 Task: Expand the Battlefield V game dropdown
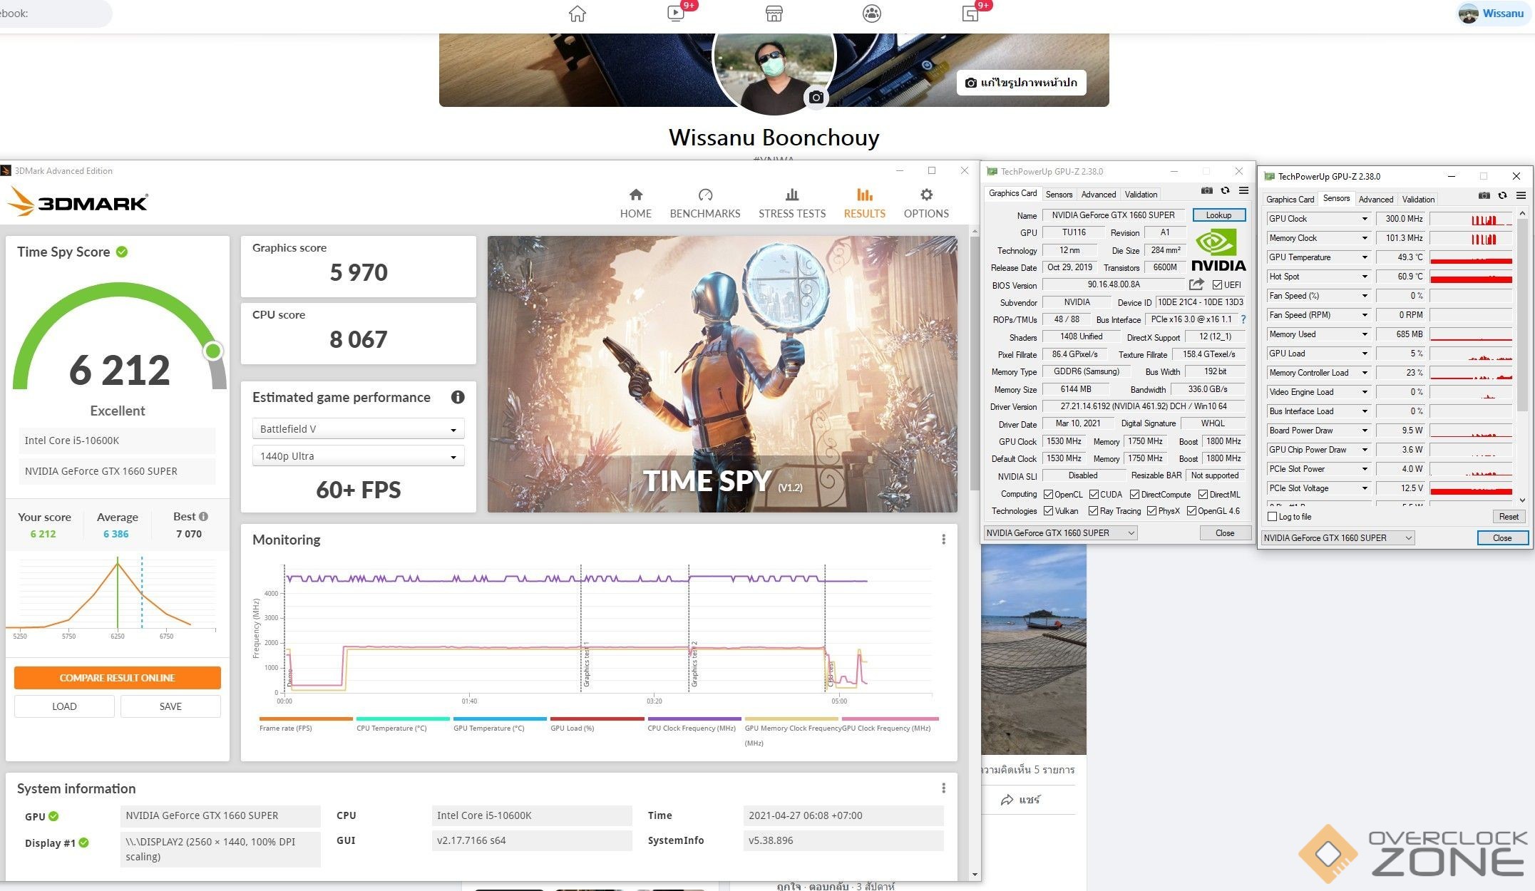click(358, 429)
